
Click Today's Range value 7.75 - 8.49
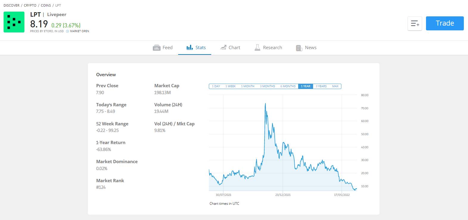[105, 111]
